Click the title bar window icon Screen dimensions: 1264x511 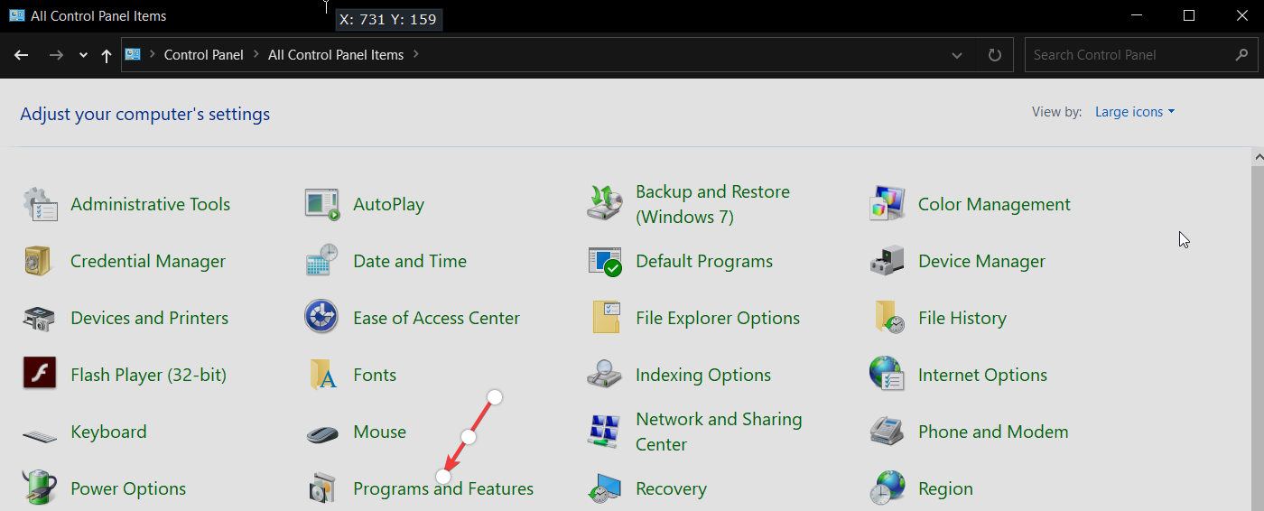click(16, 15)
